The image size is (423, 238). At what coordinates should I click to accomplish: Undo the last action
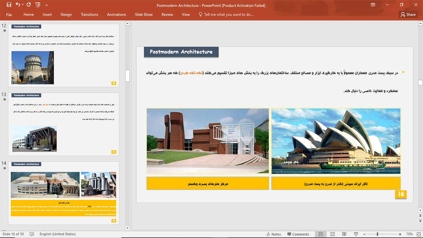coord(18,5)
